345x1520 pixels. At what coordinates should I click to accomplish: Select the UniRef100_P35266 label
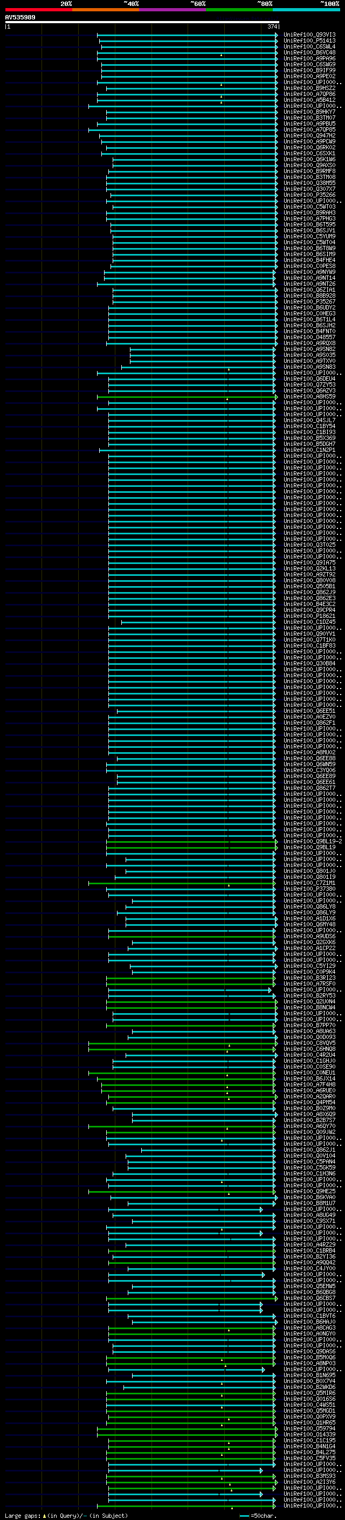pyautogui.click(x=309, y=195)
